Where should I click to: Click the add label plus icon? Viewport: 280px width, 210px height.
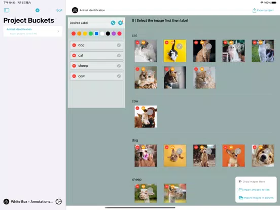(x=121, y=23)
